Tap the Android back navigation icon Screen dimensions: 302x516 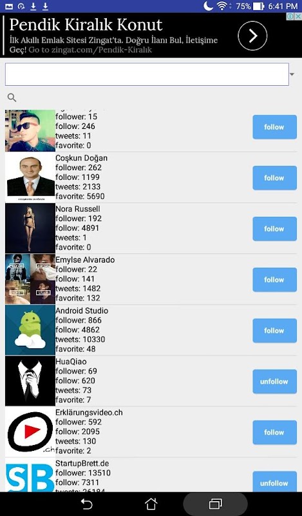click(x=87, y=504)
